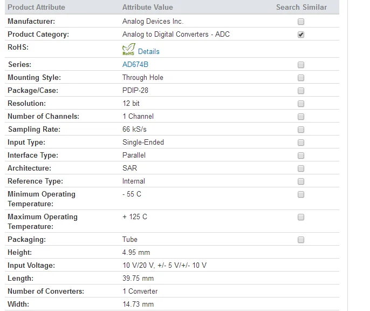Click the Resolution: label
370x311 pixels.
coord(26,104)
